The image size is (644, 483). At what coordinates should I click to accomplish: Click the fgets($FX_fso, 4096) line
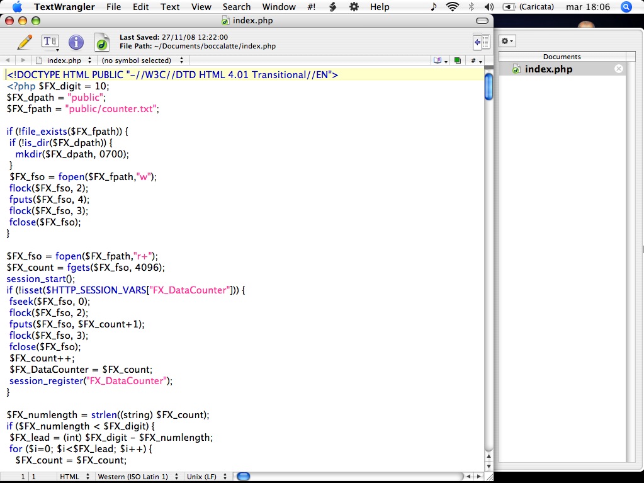pyautogui.click(x=86, y=268)
